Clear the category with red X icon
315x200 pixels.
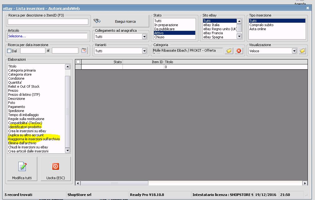pos(239,51)
